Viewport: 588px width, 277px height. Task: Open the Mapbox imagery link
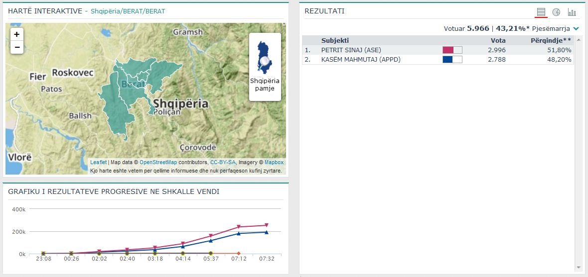tap(274, 162)
